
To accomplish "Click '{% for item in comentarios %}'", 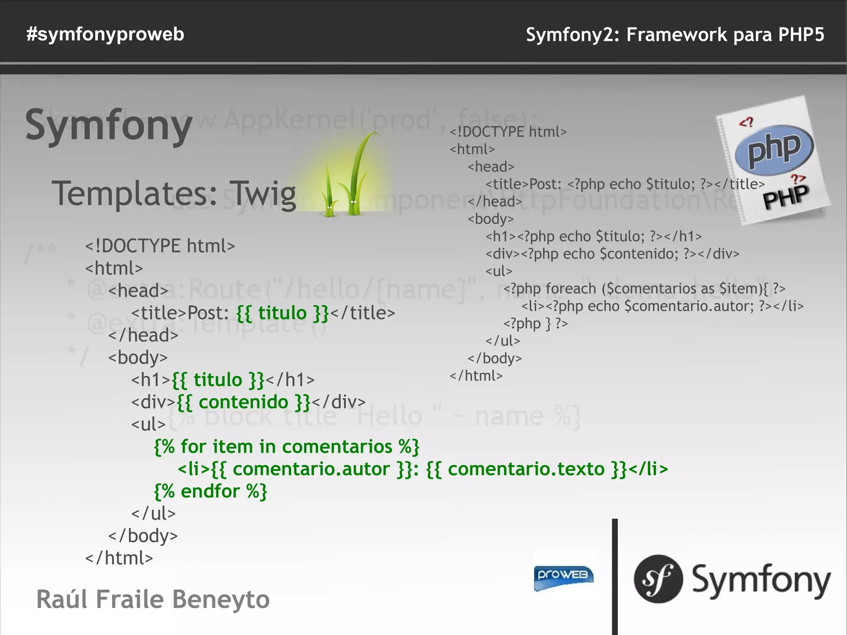I will click(x=287, y=447).
